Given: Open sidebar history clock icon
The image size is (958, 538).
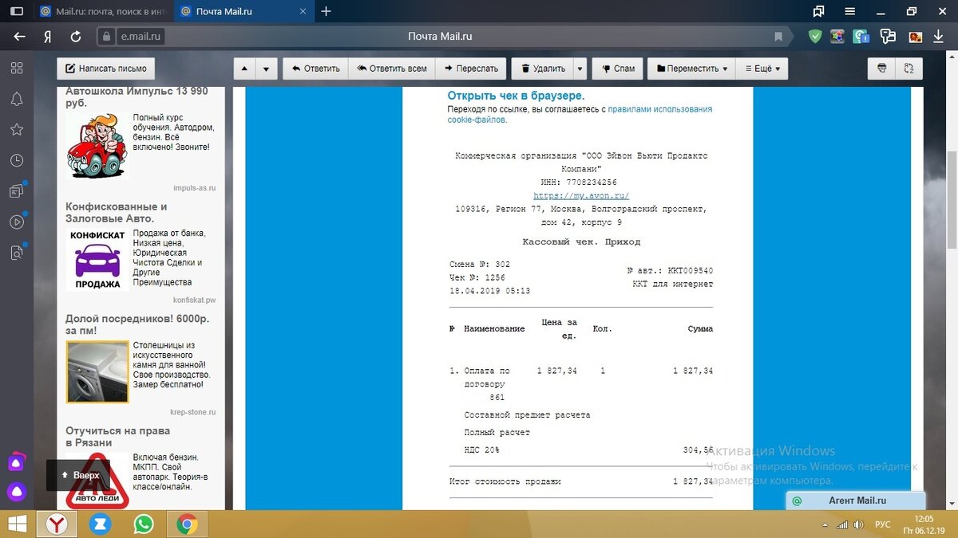Looking at the screenshot, I should point(16,160).
